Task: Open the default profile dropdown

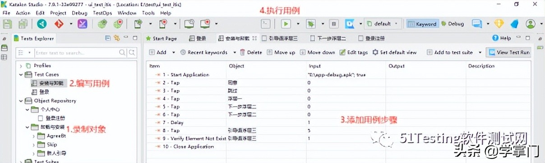Action: pyautogui.click(x=383, y=24)
